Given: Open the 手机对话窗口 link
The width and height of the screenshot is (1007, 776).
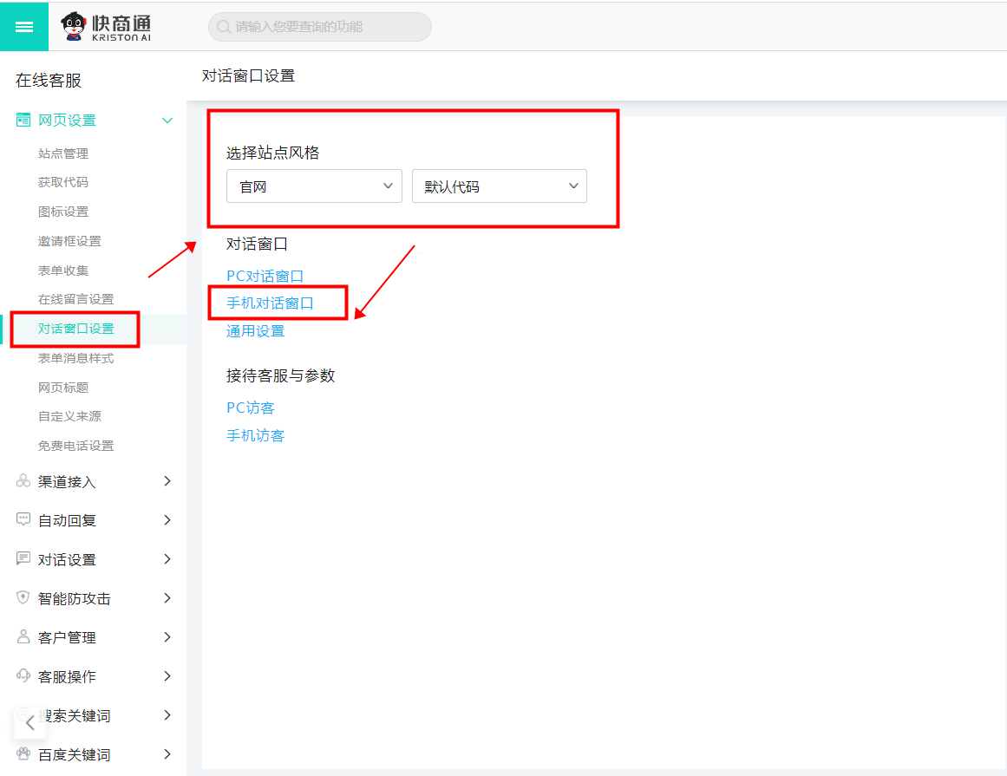Looking at the screenshot, I should point(270,303).
